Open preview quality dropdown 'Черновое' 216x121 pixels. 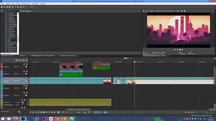pos(165,11)
